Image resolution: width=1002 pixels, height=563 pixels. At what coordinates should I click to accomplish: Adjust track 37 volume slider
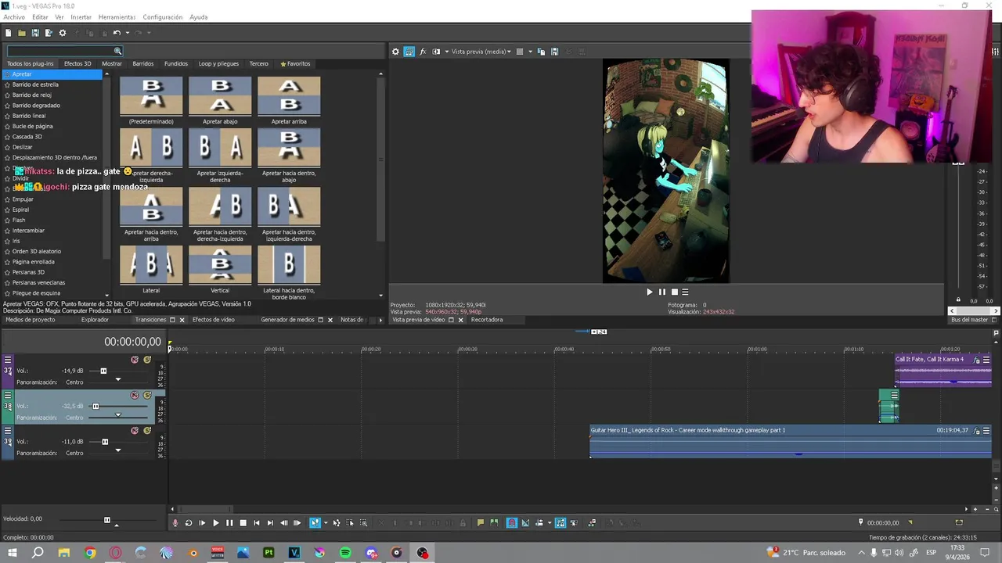(103, 371)
